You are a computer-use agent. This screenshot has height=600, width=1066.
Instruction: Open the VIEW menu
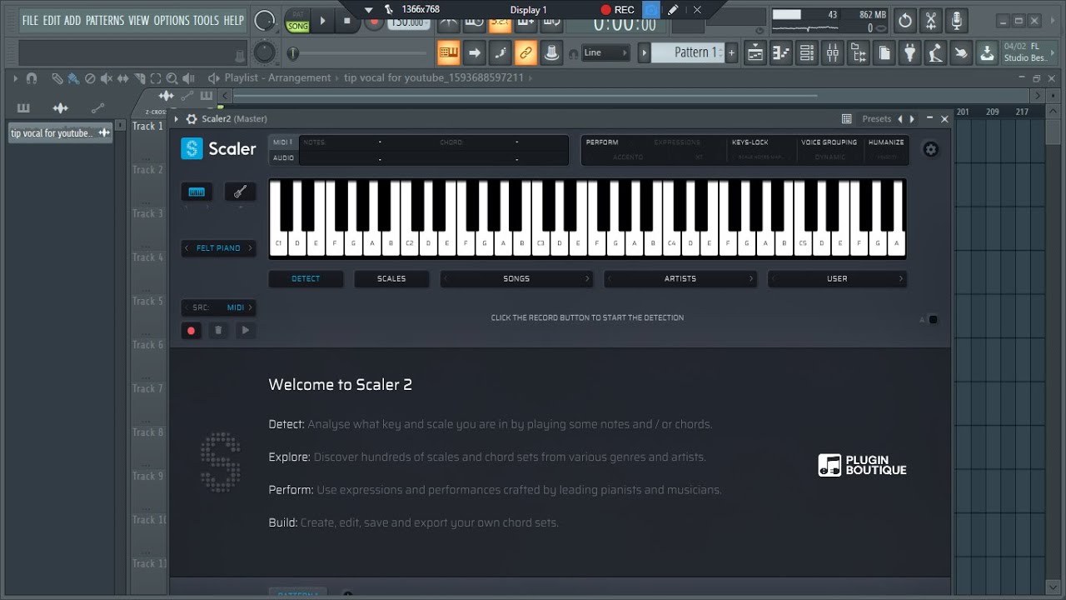[x=139, y=21]
